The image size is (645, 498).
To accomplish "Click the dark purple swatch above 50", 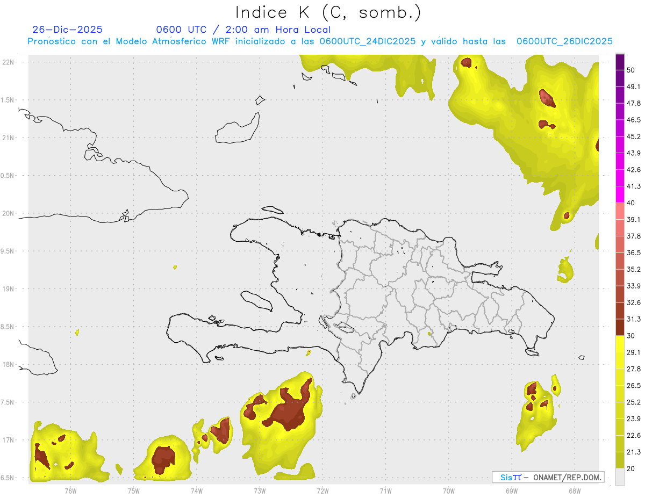I will coord(620,62).
